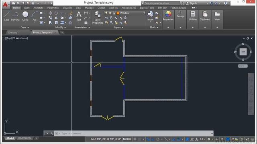Expand the Annotation panel
This screenshot has width=257, height=144.
(x=82, y=28)
